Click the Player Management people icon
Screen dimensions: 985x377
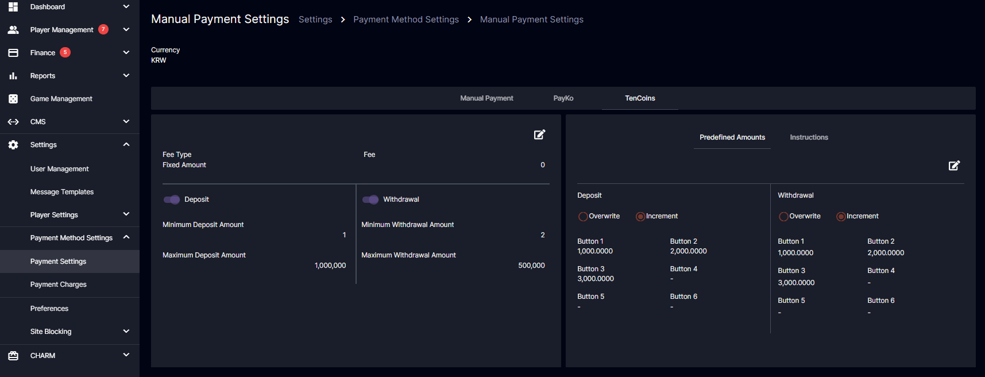click(13, 30)
